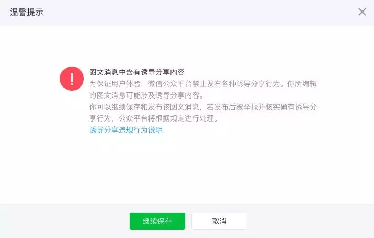This screenshot has width=374, height=238.
Task: Click the 温馨提示 dialog title
Action: pyautogui.click(x=26, y=12)
